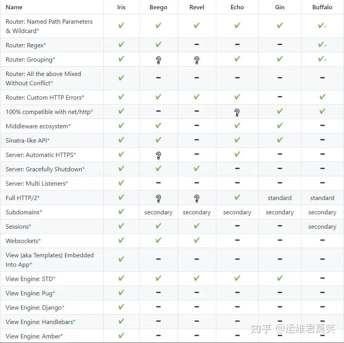
Task: Click Buffalo's 'secondary' text for Sessions
Action: (x=322, y=227)
